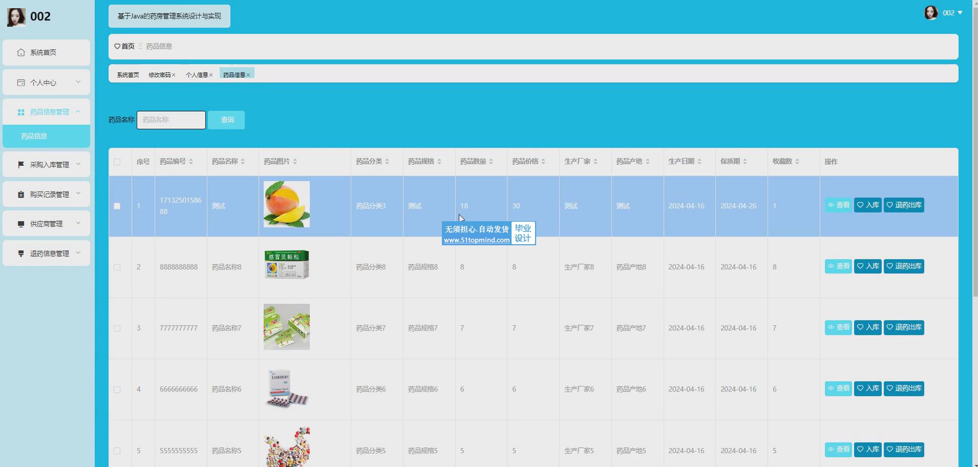Click the 购买记录管理 clipboard icon
This screenshot has width=978, height=467.
point(21,194)
